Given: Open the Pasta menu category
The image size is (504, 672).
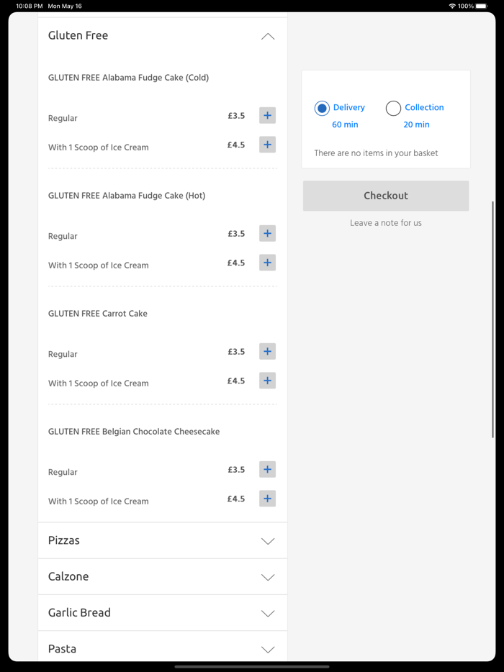Looking at the screenshot, I should coord(268,649).
